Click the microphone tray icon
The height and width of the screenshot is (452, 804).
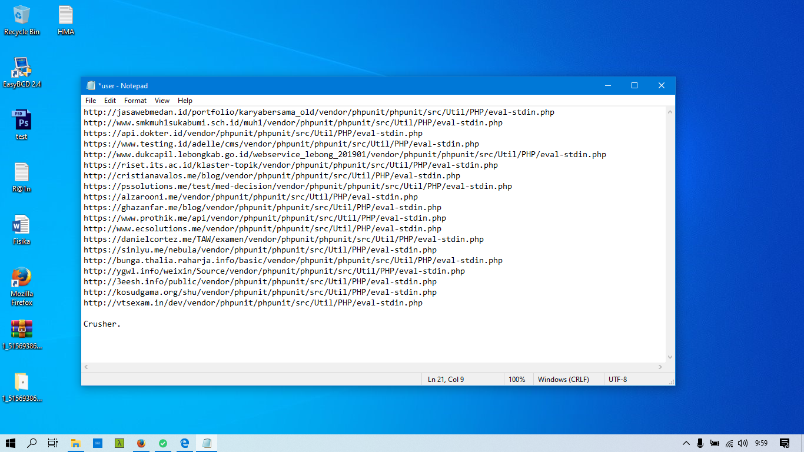pos(700,443)
